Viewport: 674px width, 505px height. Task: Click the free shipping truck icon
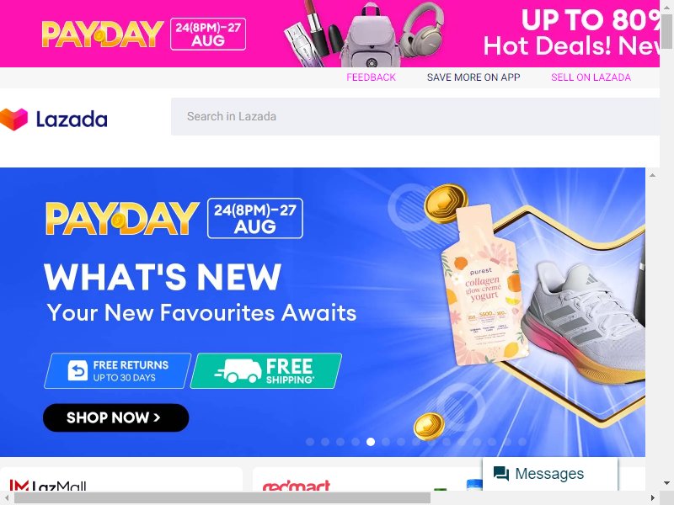238,370
